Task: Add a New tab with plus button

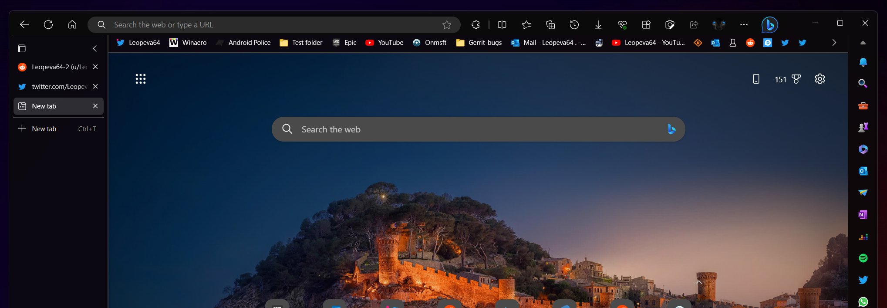Action: [58, 129]
